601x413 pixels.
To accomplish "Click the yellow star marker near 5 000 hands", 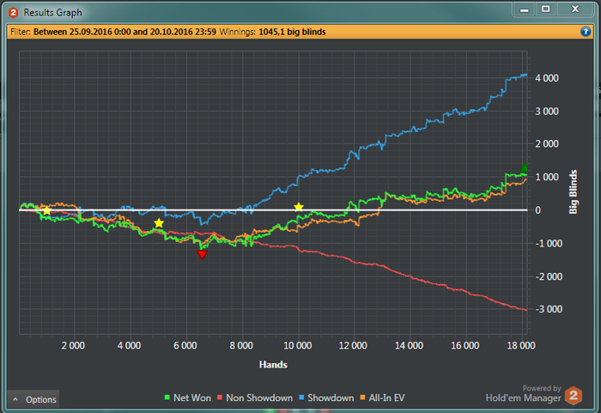I will (x=159, y=223).
